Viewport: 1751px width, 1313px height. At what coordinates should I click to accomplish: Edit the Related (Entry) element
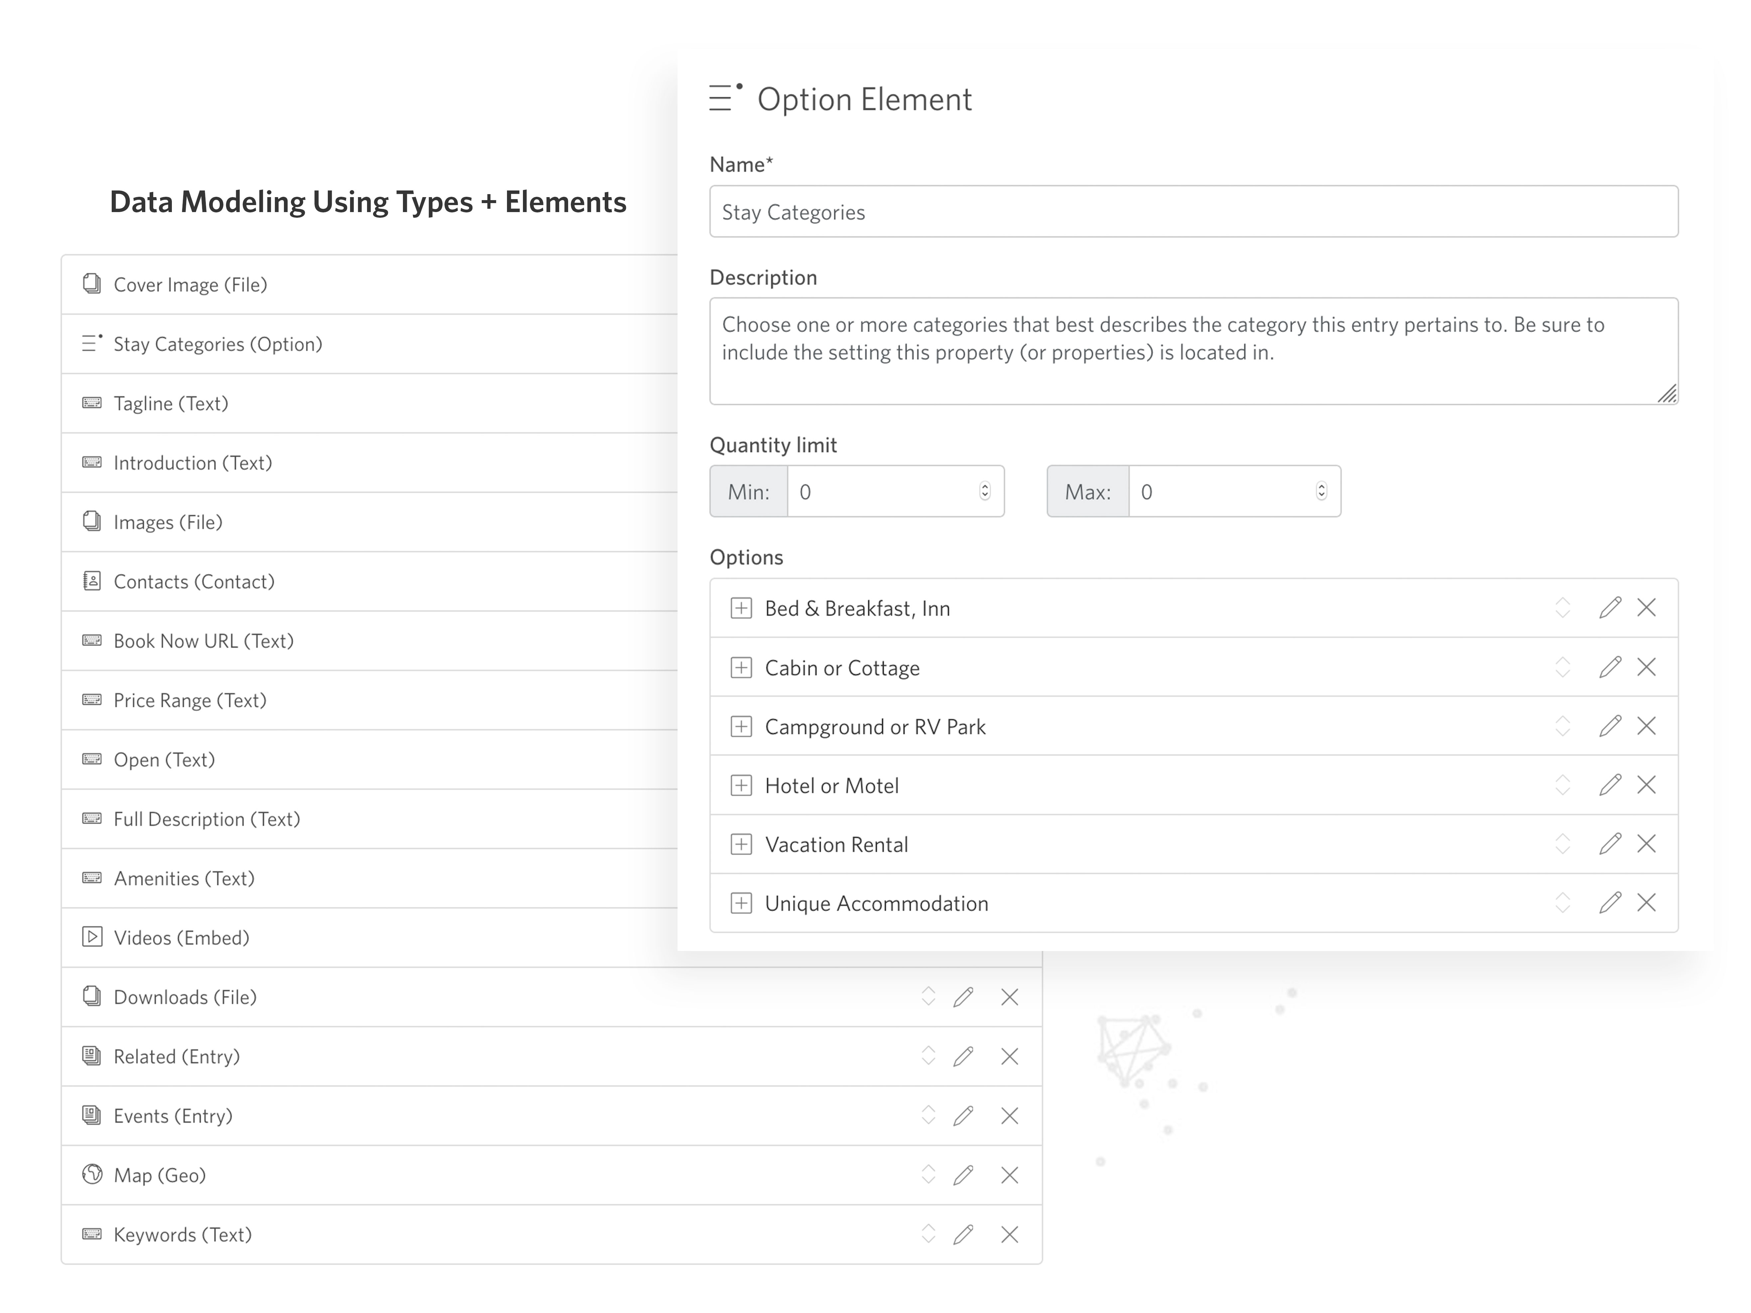[x=963, y=1057]
